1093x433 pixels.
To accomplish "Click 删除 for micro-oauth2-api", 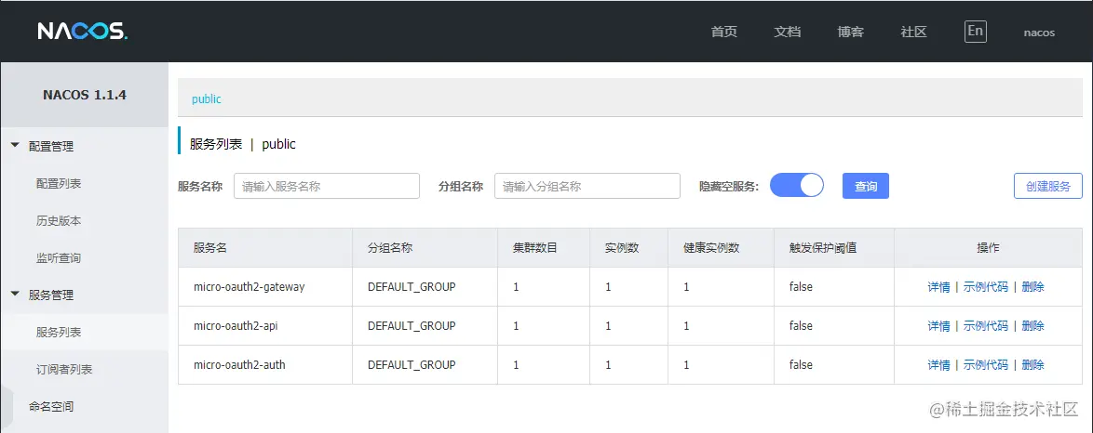I will pyautogui.click(x=1033, y=326).
